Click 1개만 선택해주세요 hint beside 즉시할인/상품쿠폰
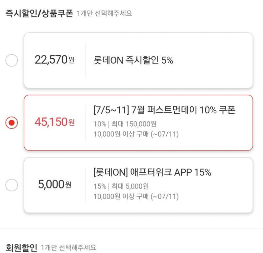Image resolution: width=263 pixels, height=253 pixels. [x=104, y=13]
